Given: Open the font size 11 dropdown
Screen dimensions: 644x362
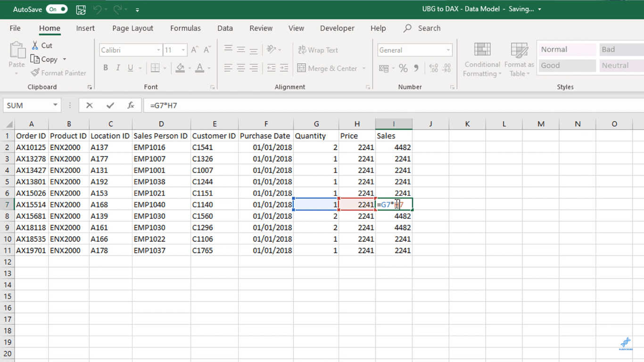Looking at the screenshot, I should [x=183, y=50].
